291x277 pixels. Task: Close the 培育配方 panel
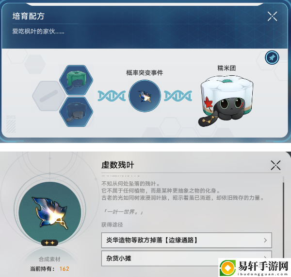272,17
